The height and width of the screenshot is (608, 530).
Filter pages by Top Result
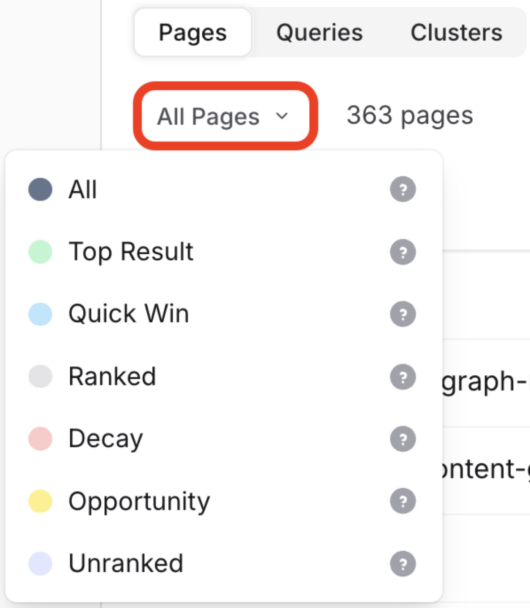pyautogui.click(x=131, y=252)
